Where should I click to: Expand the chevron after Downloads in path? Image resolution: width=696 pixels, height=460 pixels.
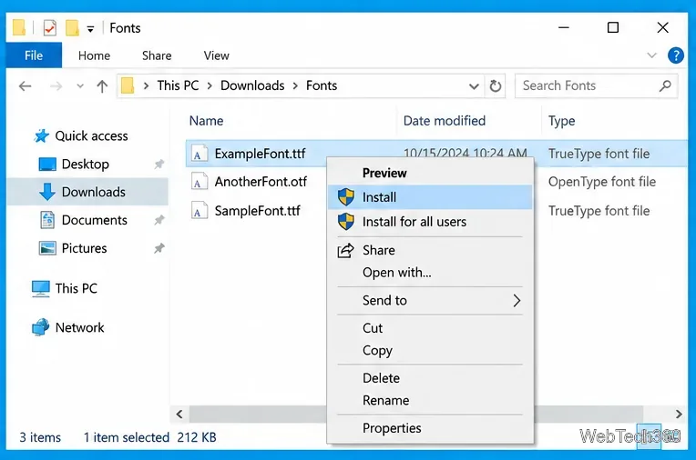point(295,86)
